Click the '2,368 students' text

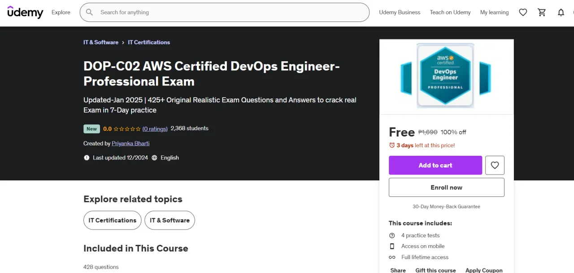[189, 128]
